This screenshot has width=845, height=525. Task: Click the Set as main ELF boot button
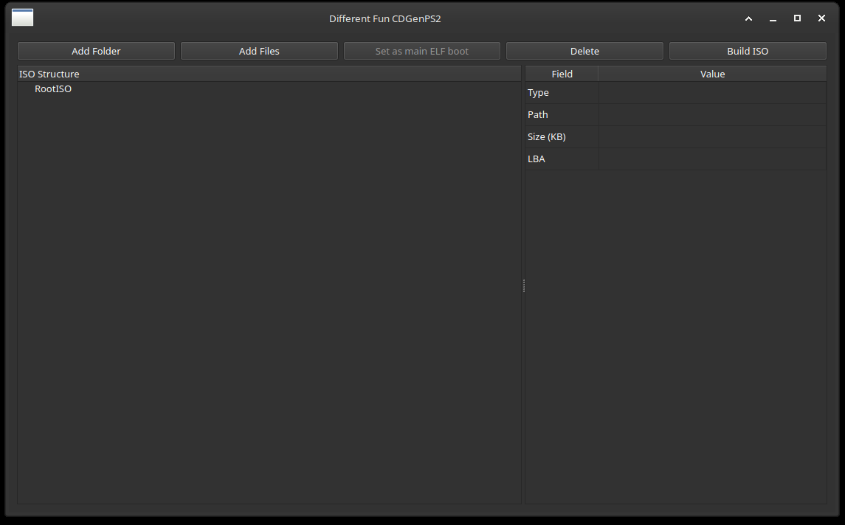click(422, 51)
